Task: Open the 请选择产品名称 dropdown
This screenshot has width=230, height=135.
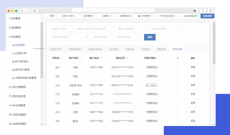Action: pyautogui.click(x=66, y=37)
